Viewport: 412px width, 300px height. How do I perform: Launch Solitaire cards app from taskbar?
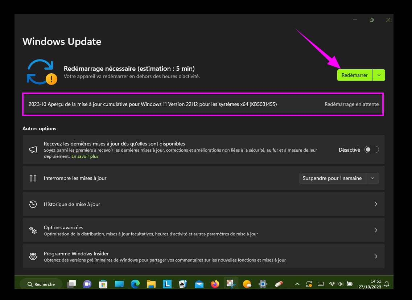click(x=183, y=284)
